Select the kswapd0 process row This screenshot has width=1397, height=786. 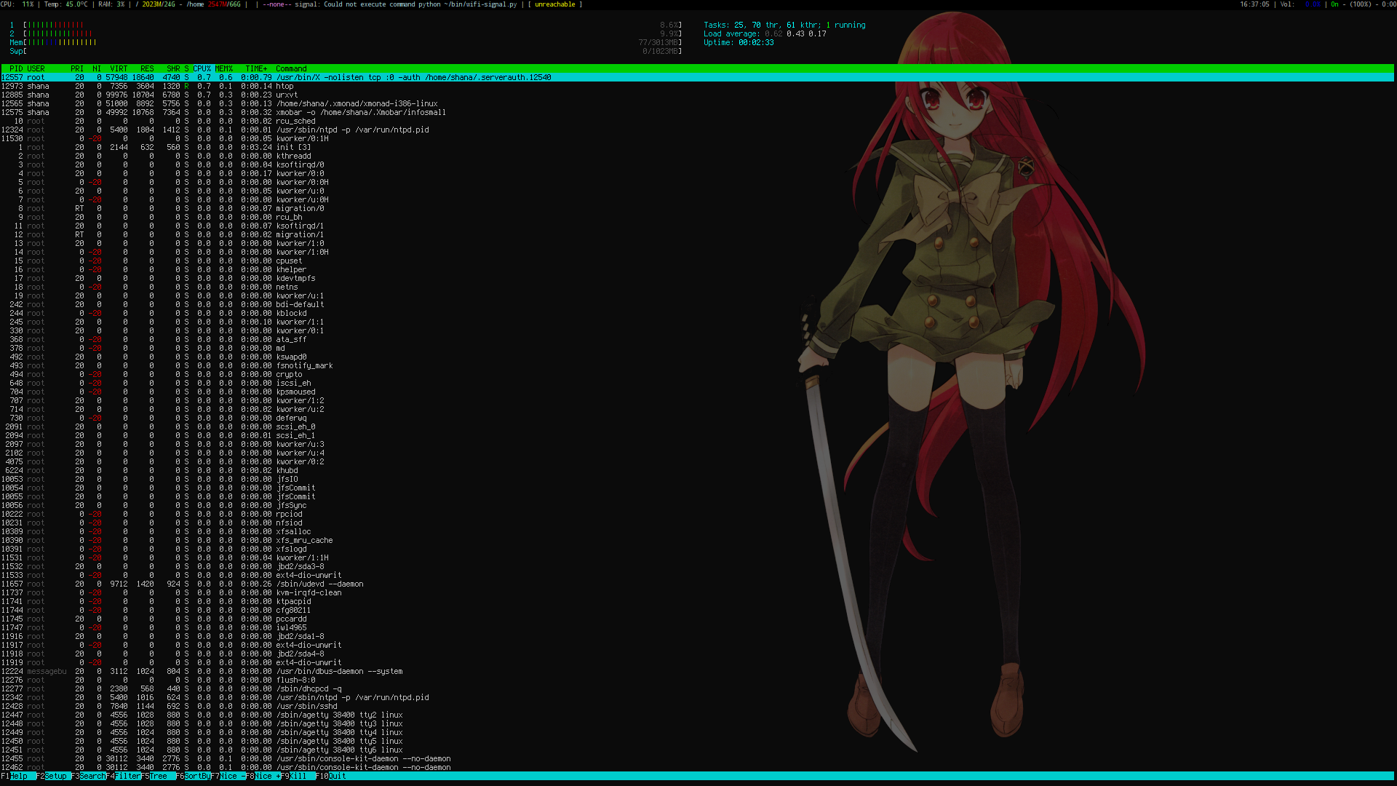pyautogui.click(x=697, y=357)
